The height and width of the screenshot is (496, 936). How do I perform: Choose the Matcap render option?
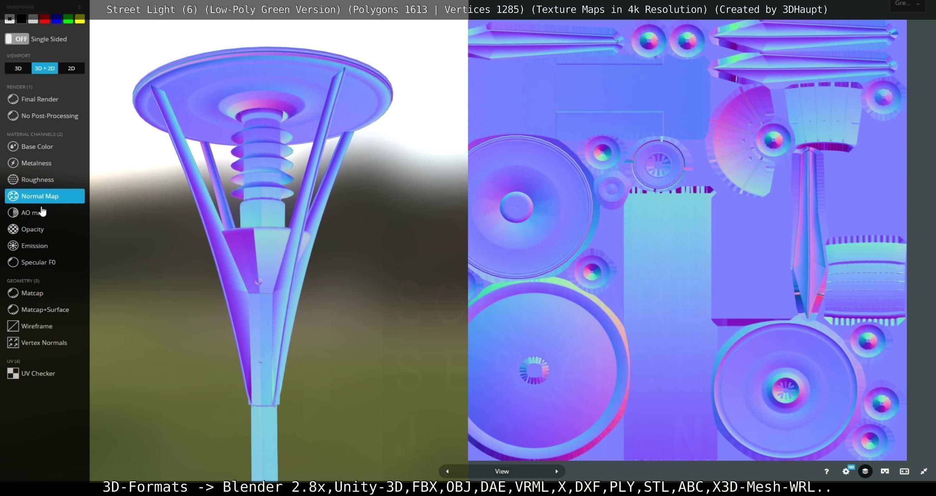pyautogui.click(x=32, y=293)
